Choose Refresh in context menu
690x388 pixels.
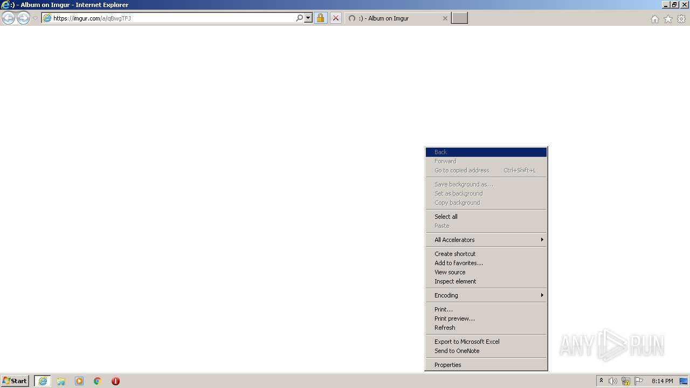[x=486, y=328]
